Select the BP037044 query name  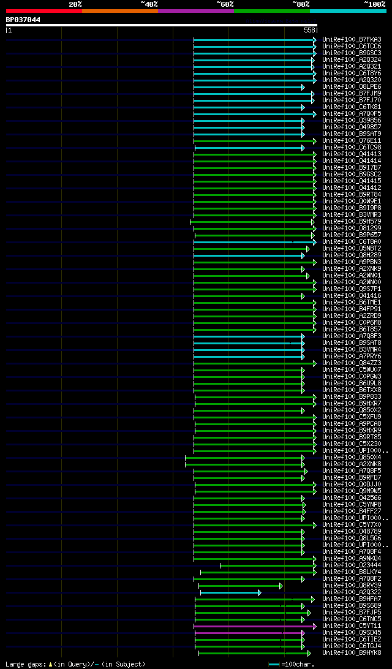[x=23, y=20]
